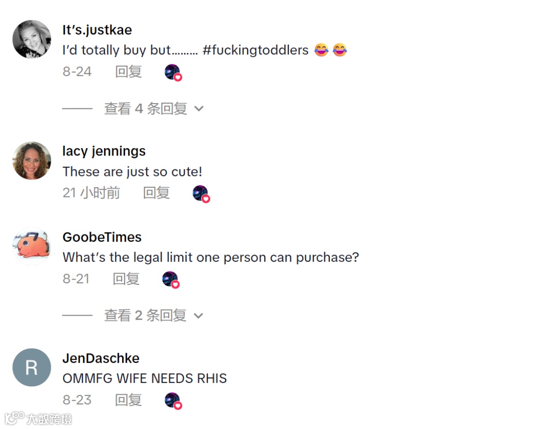Reply (回复) to JenDaschke comment
554x429 pixels.
click(x=128, y=400)
